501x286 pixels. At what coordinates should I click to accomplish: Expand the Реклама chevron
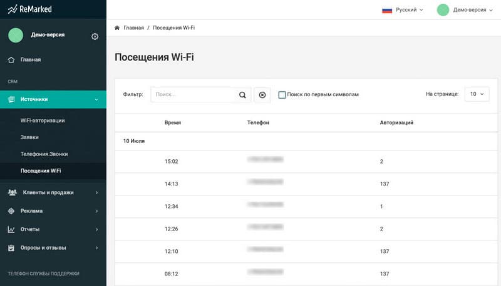(x=96, y=211)
